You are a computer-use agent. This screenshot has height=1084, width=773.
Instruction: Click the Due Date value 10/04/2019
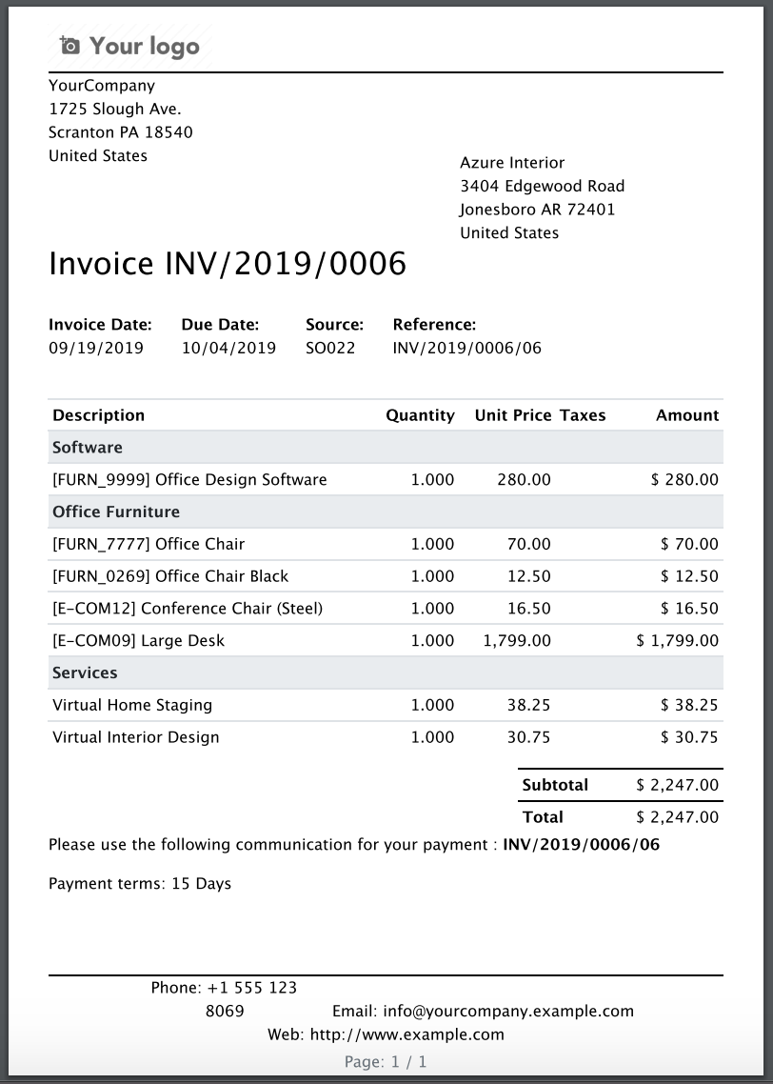point(228,348)
